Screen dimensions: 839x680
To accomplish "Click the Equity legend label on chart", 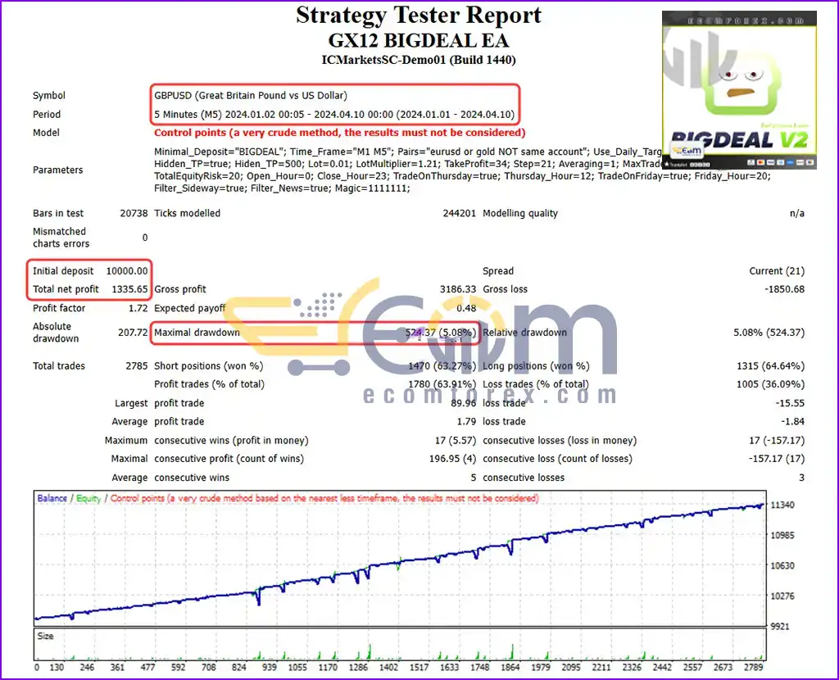I will pyautogui.click(x=88, y=498).
